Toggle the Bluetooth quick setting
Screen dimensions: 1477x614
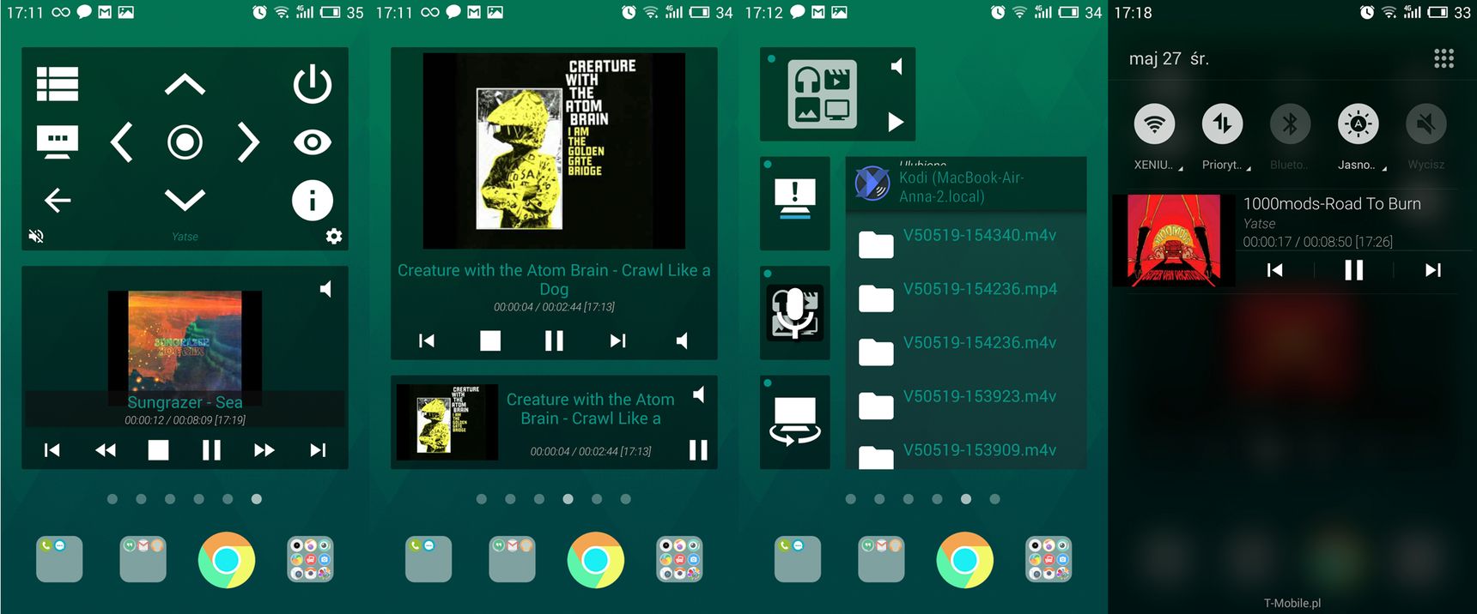pyautogui.click(x=1290, y=123)
